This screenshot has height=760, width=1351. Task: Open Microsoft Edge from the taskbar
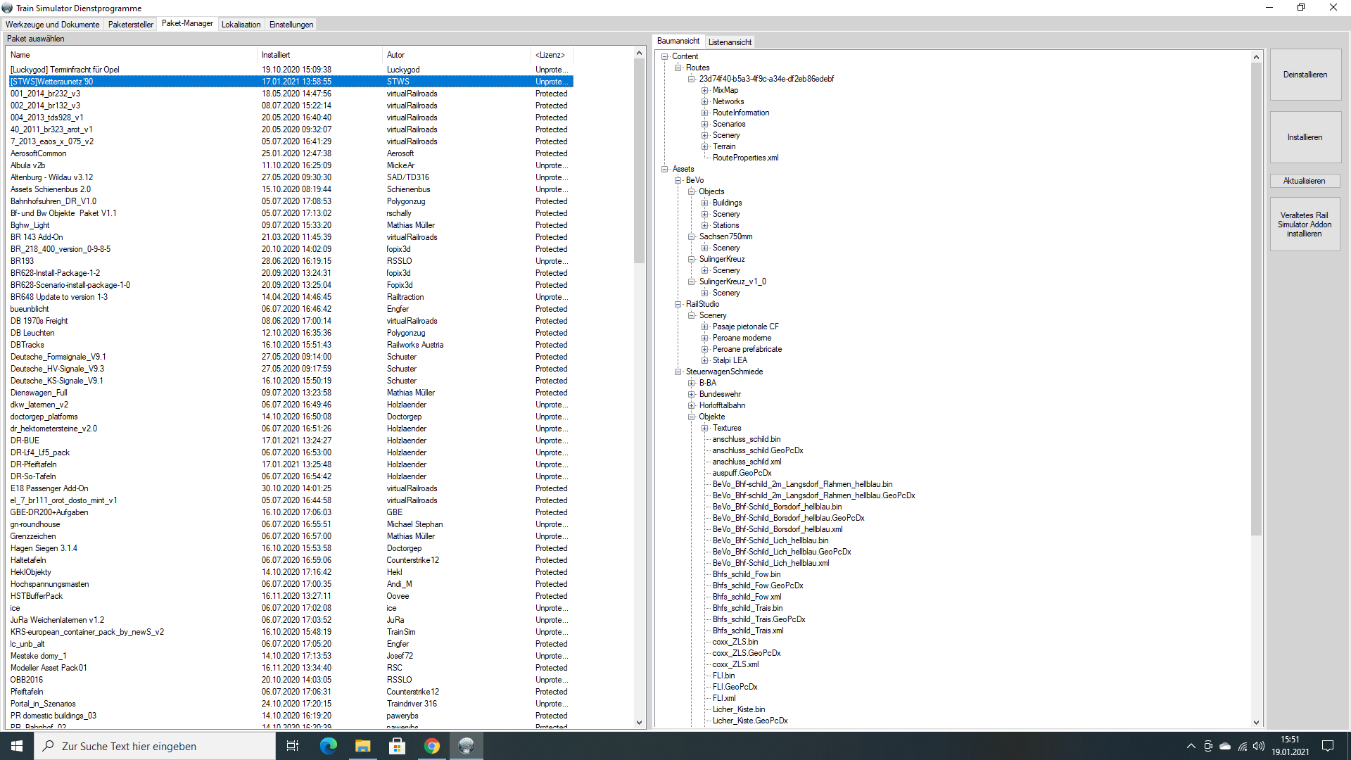(328, 746)
